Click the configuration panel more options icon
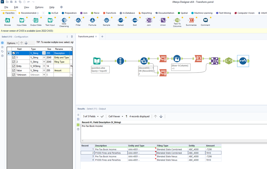The width and height of the screenshot is (267, 169). point(67,37)
